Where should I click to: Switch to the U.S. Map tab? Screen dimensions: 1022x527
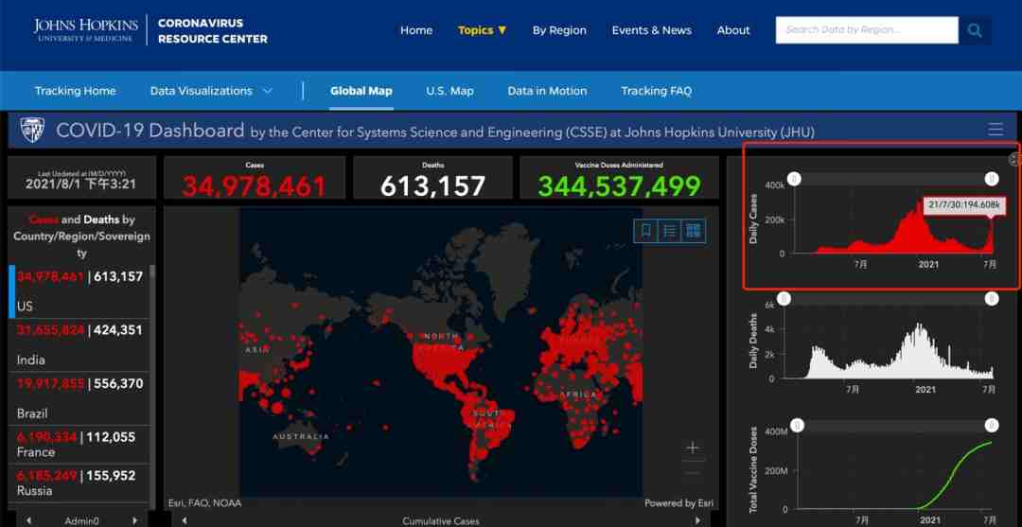click(x=449, y=91)
